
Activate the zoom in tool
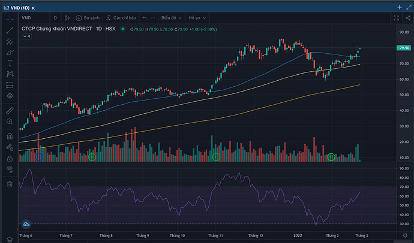tap(10, 121)
